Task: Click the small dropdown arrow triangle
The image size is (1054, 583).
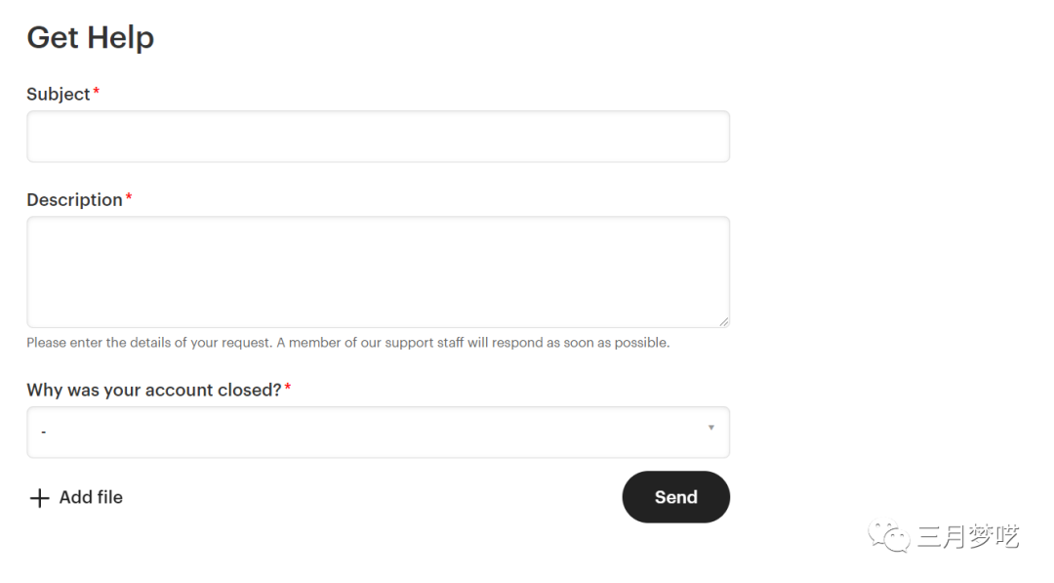Action: [x=710, y=428]
